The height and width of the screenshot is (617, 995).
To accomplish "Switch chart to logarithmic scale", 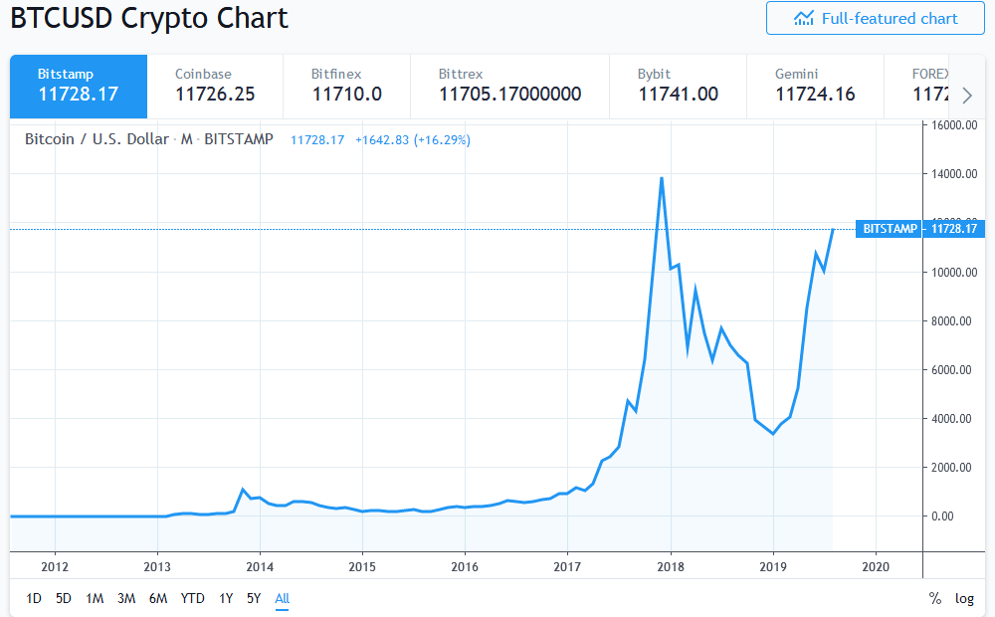I will (x=963, y=598).
